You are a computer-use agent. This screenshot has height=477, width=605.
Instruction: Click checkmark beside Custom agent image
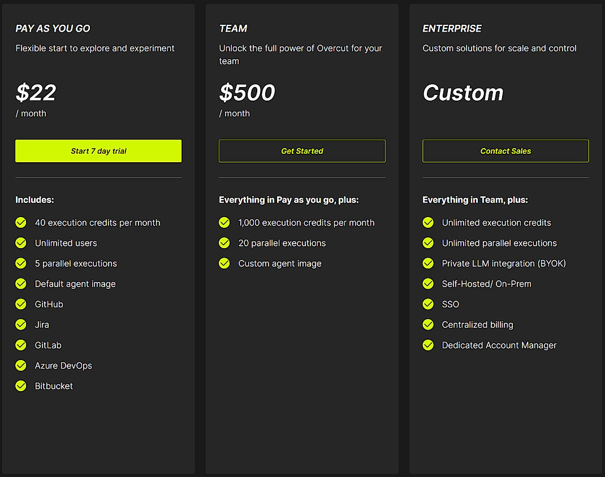tap(224, 263)
